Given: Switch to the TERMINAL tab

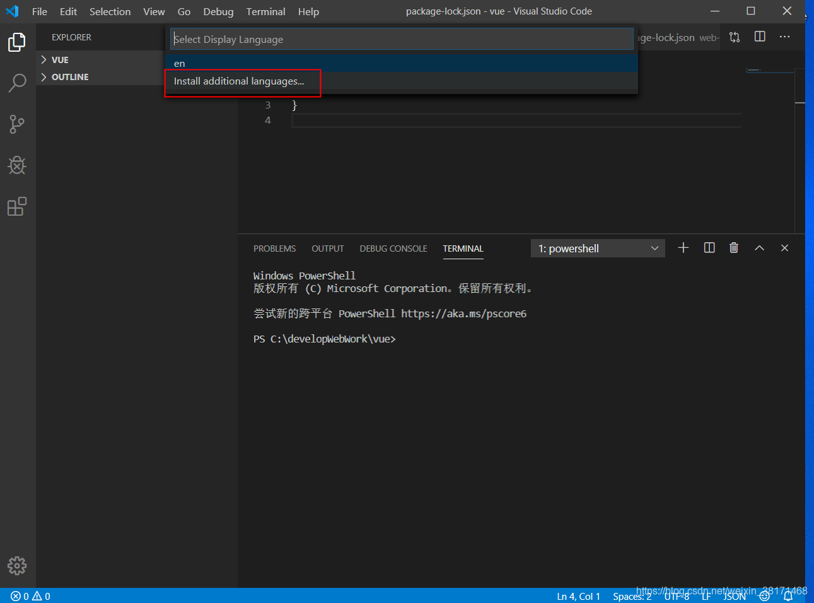Looking at the screenshot, I should coord(463,249).
